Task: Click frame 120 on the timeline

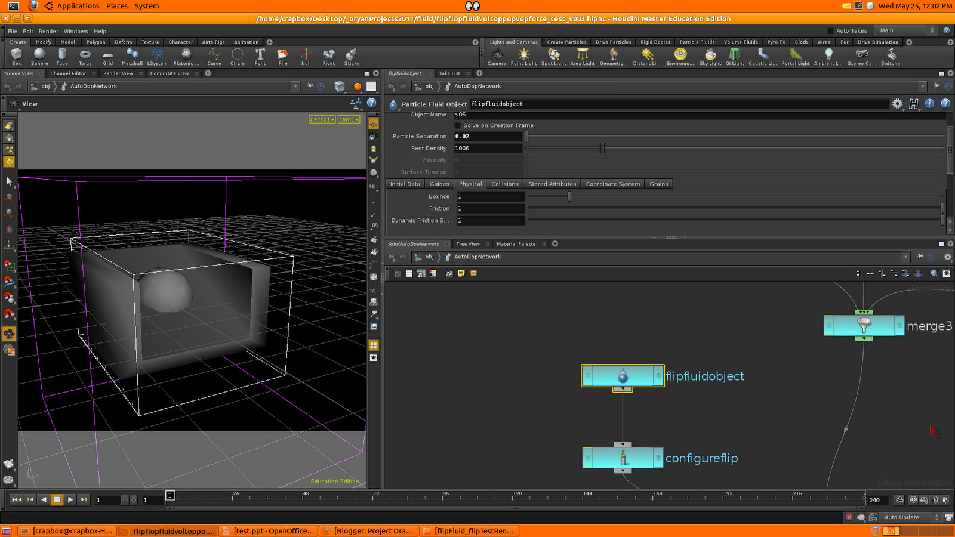Action: click(517, 497)
